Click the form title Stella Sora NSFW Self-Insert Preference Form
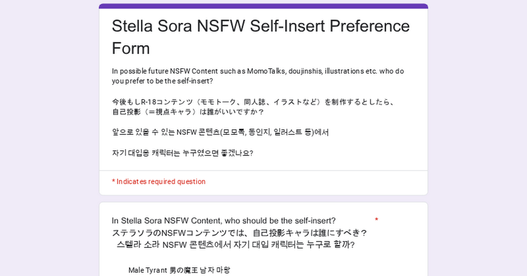This screenshot has height=276, width=527. click(x=261, y=37)
